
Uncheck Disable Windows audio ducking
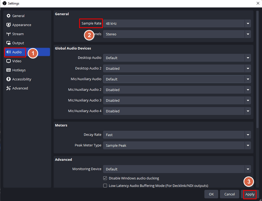tap(105, 178)
